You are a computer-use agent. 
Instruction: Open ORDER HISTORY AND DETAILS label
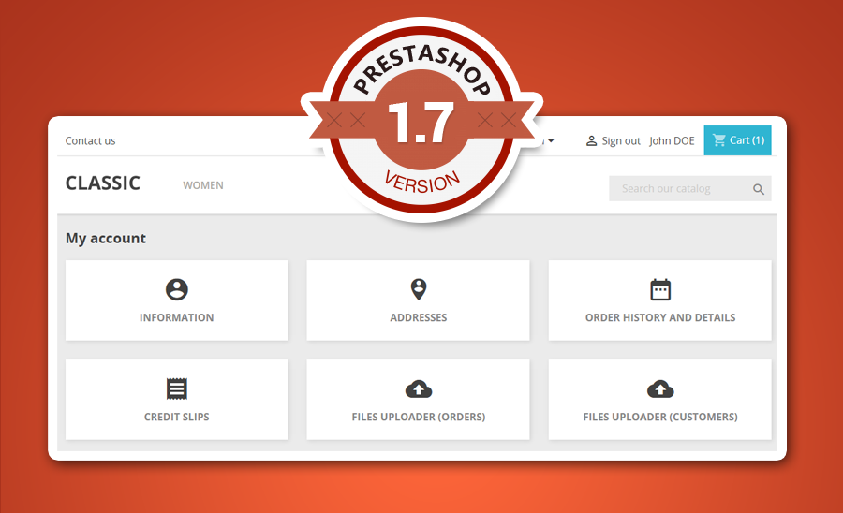point(660,317)
